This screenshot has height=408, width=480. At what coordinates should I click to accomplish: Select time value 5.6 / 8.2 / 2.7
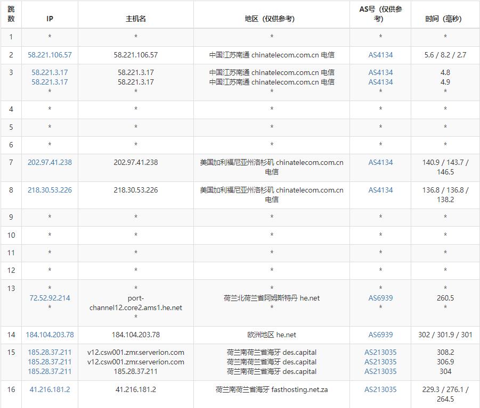445,55
